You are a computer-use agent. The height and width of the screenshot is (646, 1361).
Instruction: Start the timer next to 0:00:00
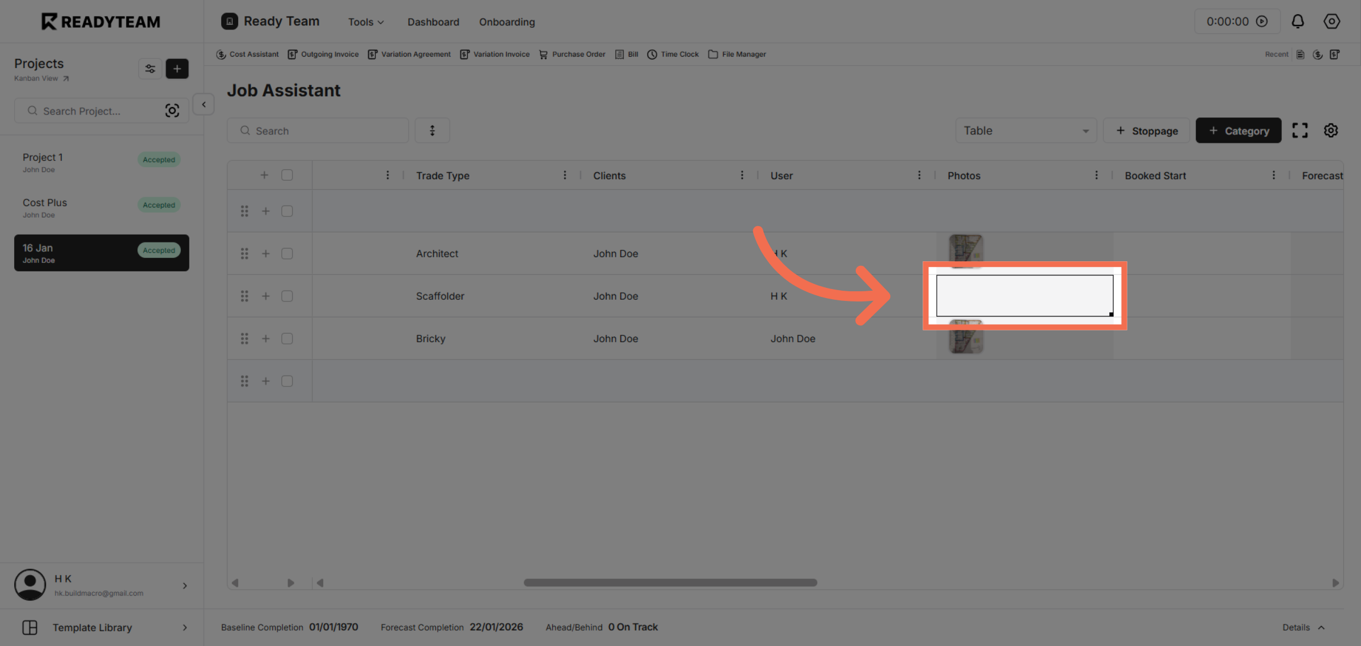tap(1262, 21)
